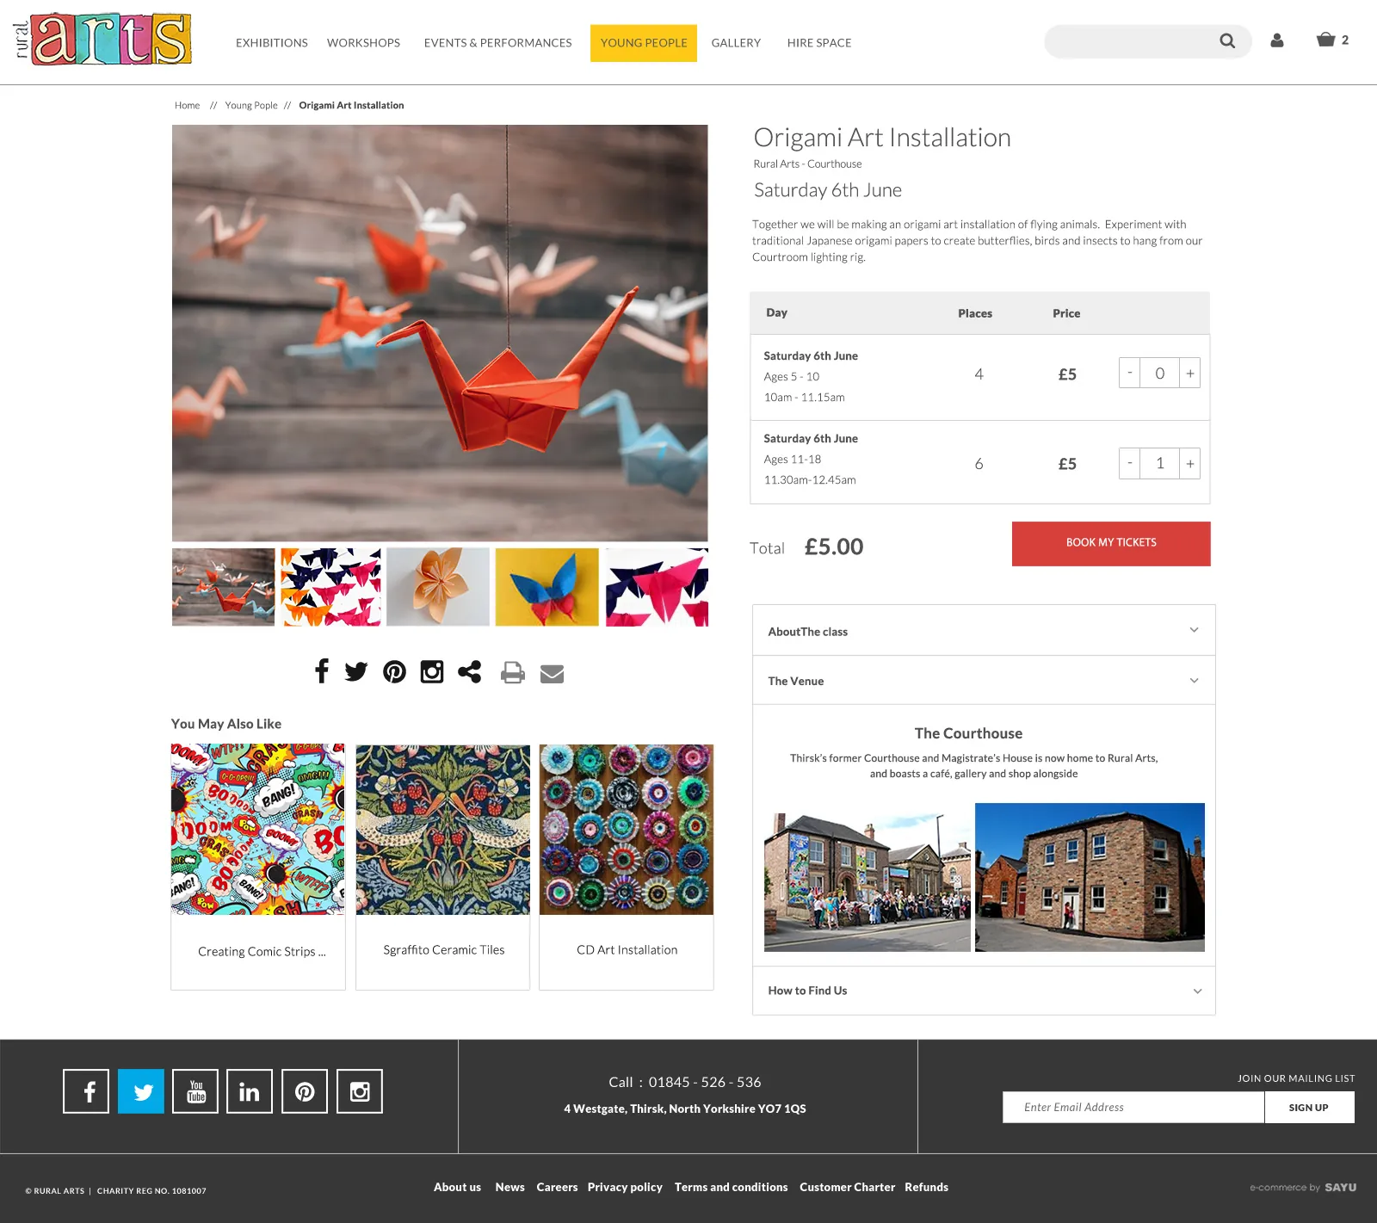Share on Twitter below product image

(x=356, y=671)
